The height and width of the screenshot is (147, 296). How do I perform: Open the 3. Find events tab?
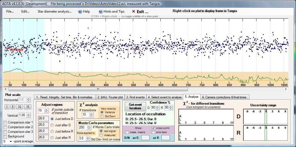point(135,97)
